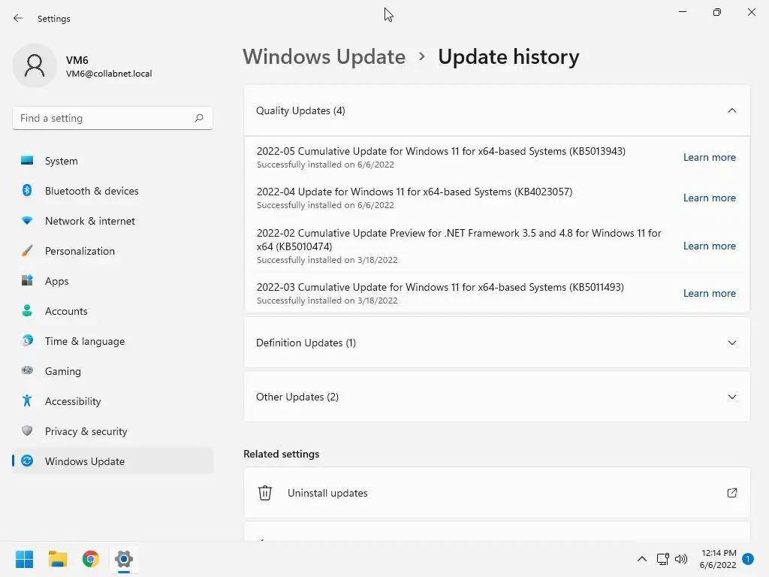Learn more about KB5013943 update

coord(709,157)
